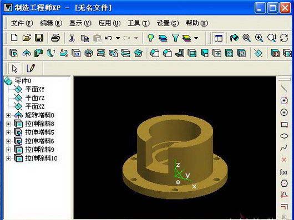
Task: Open the 显示(V) menu
Action: 80,23
